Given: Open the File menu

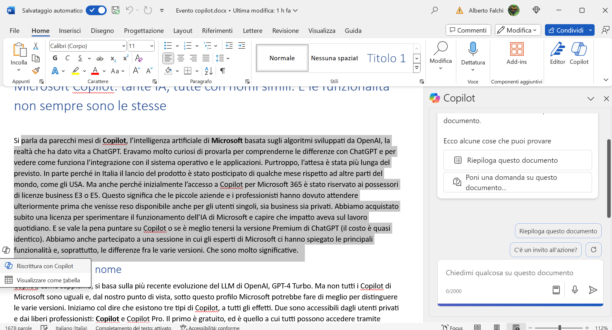Looking at the screenshot, I should (x=15, y=31).
